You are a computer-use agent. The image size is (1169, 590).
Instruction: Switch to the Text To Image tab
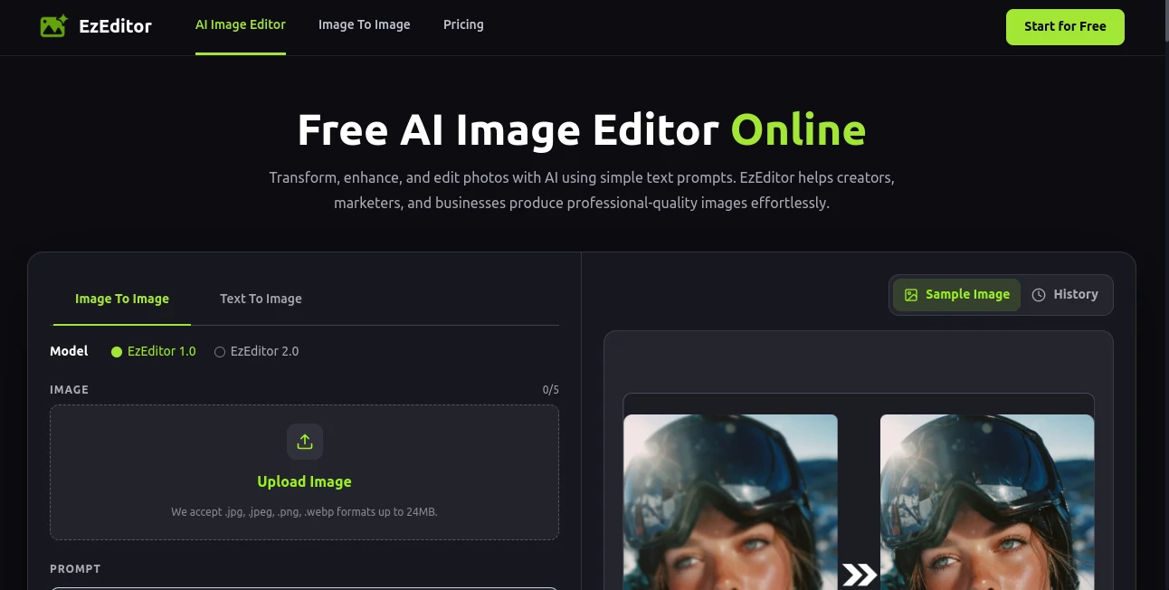click(x=261, y=299)
